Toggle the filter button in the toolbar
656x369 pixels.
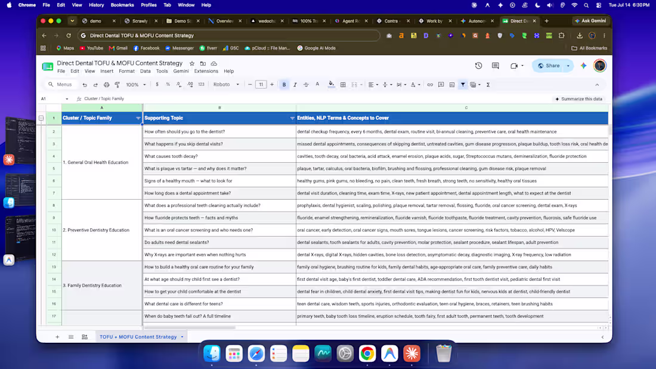pos(463,85)
